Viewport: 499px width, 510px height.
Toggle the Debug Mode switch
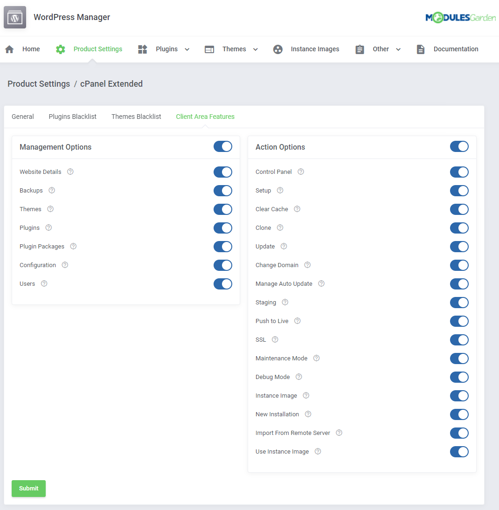click(459, 377)
